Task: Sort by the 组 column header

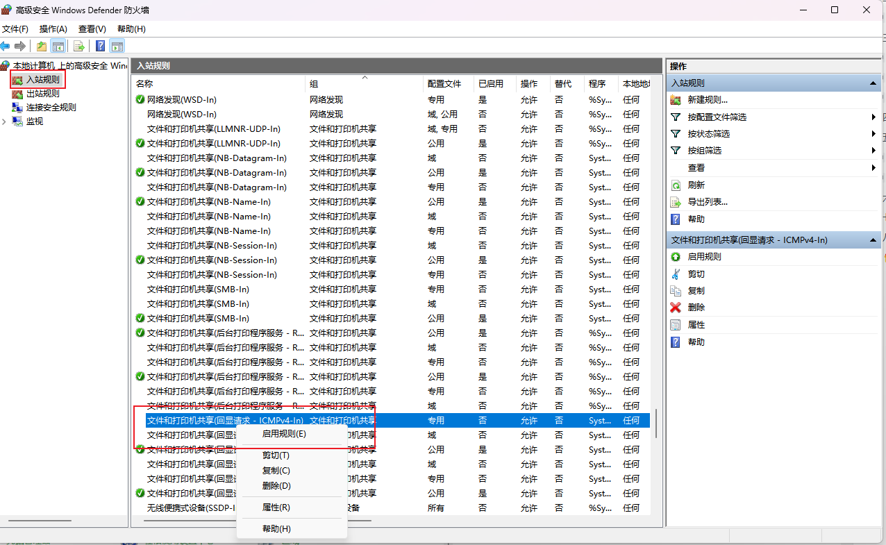Action: 365,83
